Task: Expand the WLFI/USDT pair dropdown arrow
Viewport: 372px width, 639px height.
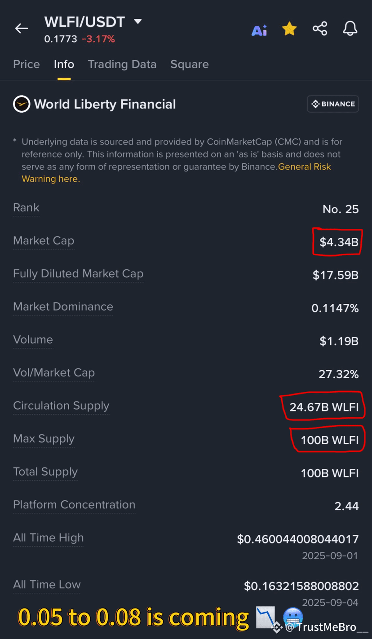Action: click(138, 21)
